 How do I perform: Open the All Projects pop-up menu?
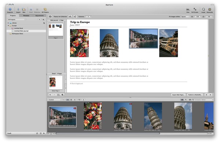(17, 19)
